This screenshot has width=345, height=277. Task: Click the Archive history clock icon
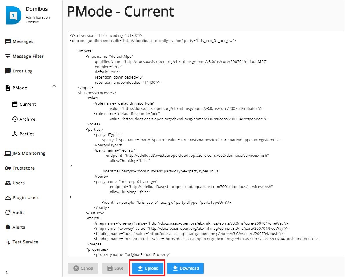click(x=15, y=119)
